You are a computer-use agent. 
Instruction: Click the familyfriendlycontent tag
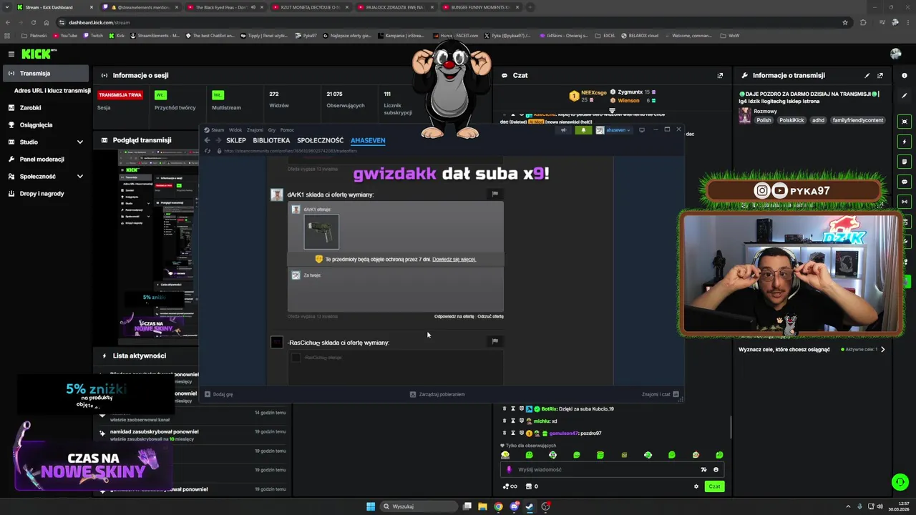point(858,120)
